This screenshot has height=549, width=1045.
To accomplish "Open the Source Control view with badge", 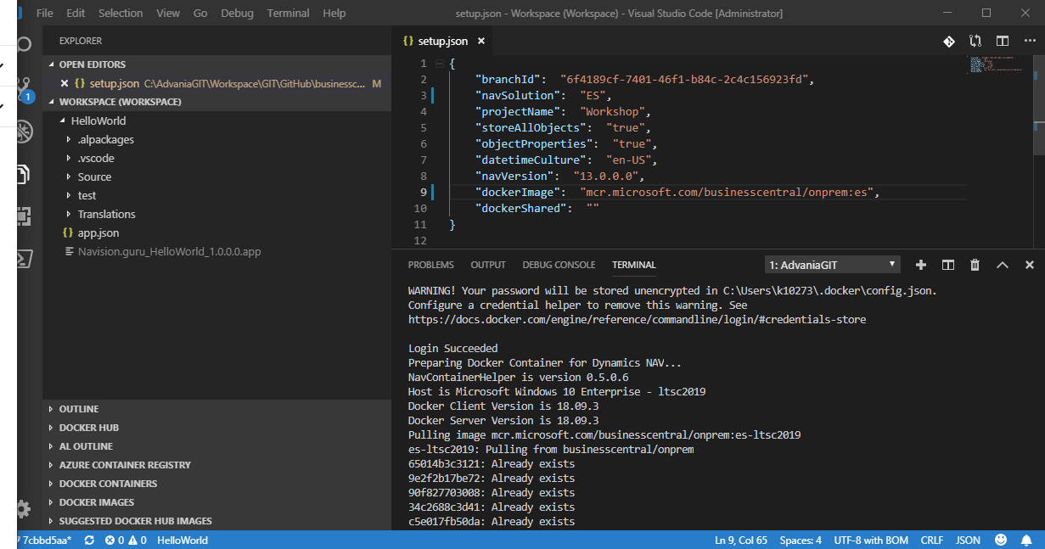I will pyautogui.click(x=24, y=88).
